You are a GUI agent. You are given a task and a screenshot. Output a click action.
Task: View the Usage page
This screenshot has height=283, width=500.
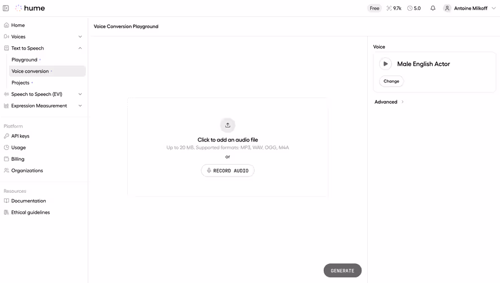pos(19,147)
